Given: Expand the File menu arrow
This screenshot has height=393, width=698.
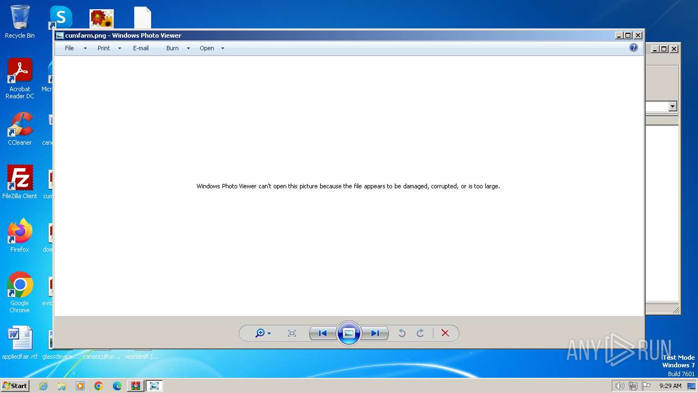Looking at the screenshot, I should (x=85, y=49).
